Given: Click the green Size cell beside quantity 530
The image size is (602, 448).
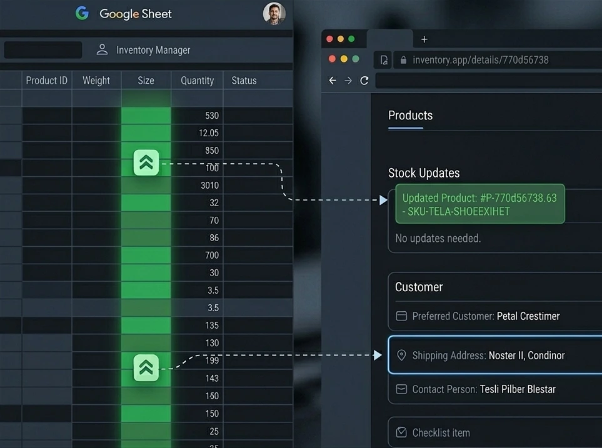Looking at the screenshot, I should tap(146, 116).
